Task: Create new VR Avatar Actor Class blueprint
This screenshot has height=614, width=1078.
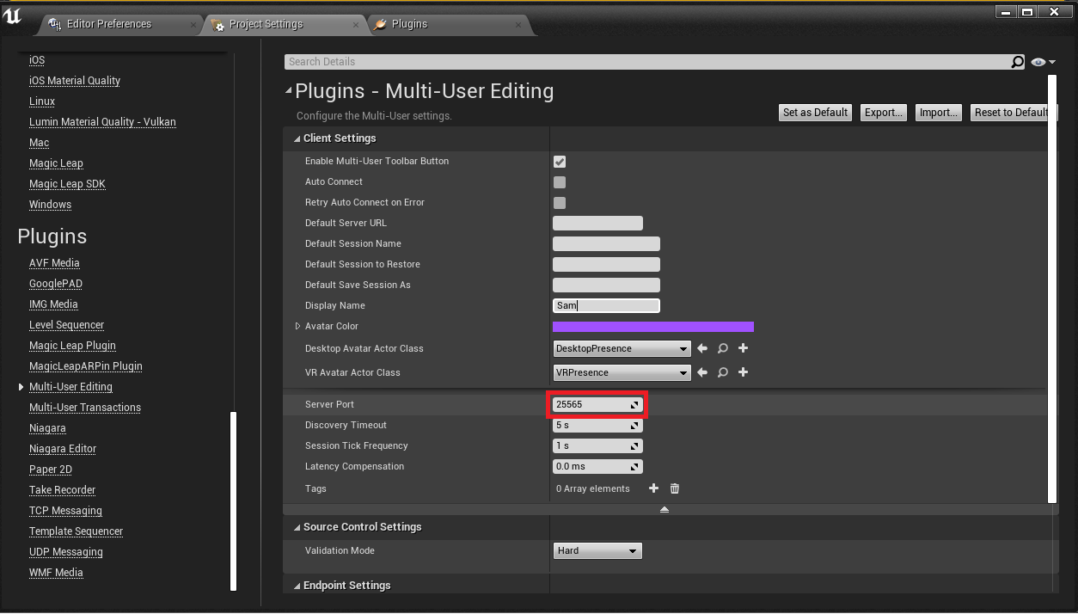Action: [744, 372]
